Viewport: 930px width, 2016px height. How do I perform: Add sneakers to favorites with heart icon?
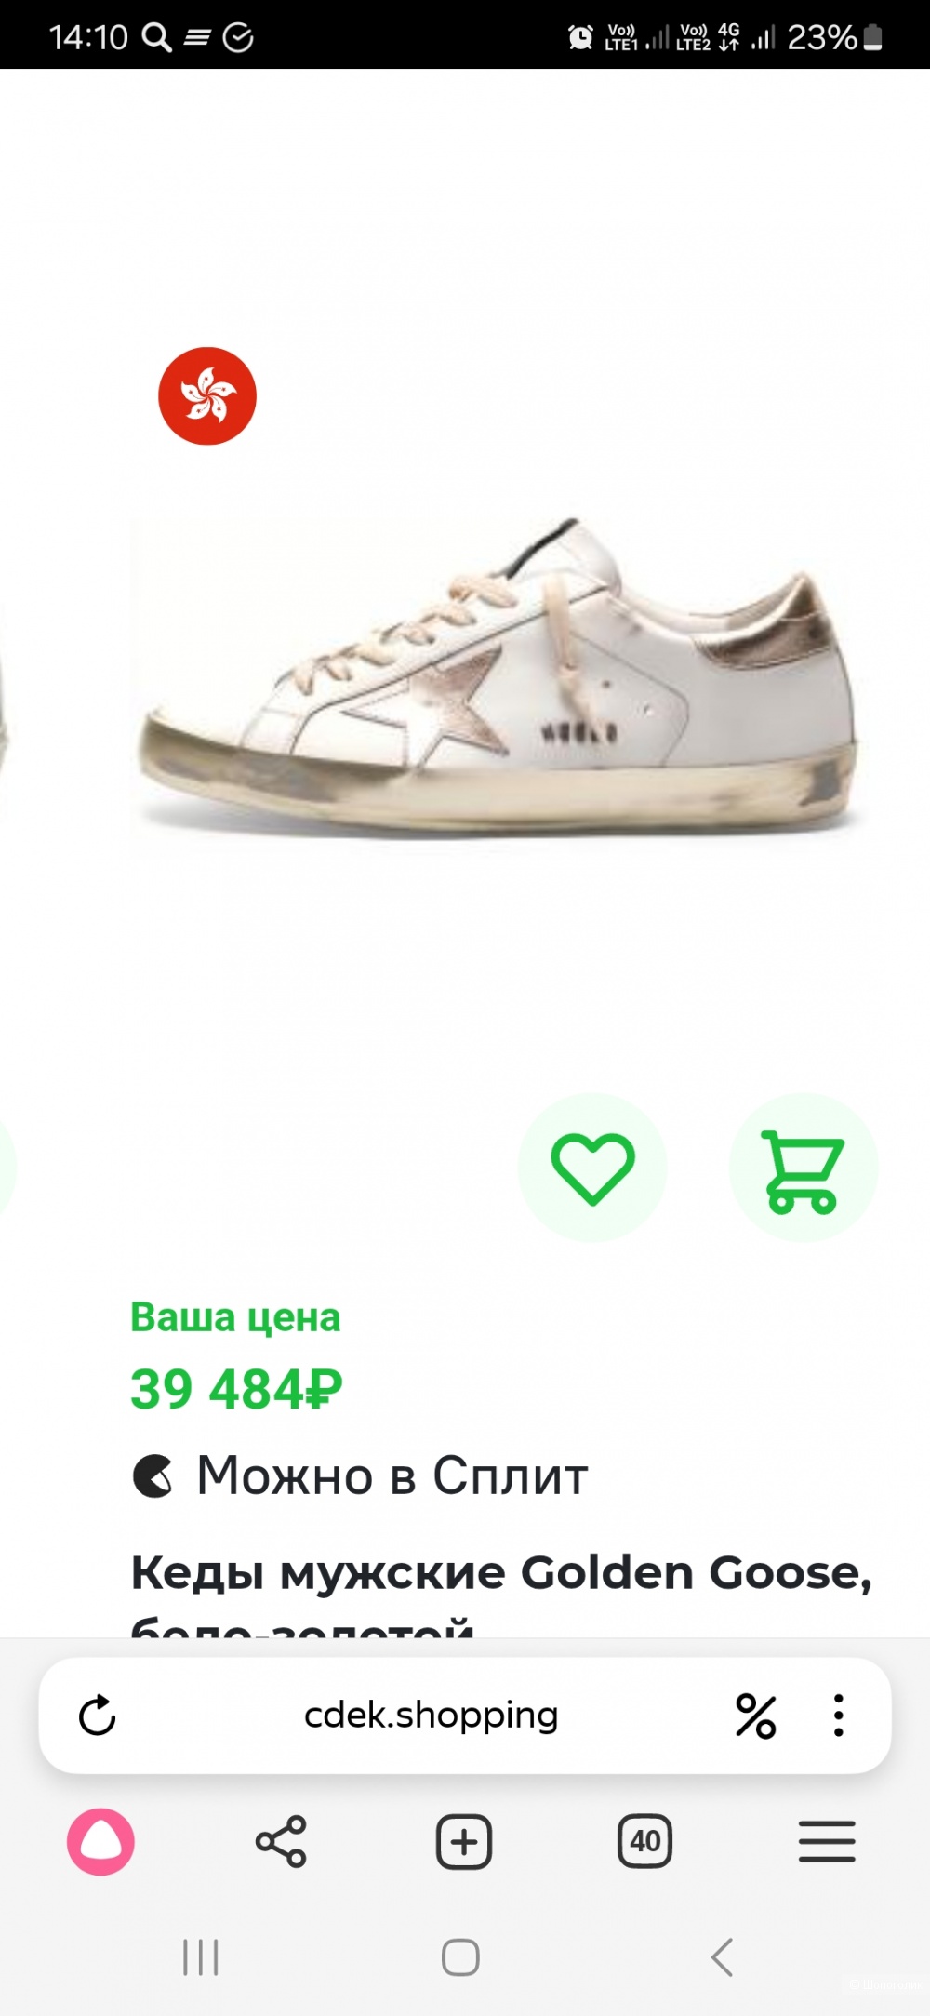point(592,1168)
